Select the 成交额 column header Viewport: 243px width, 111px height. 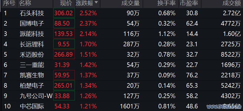tap(232, 4)
